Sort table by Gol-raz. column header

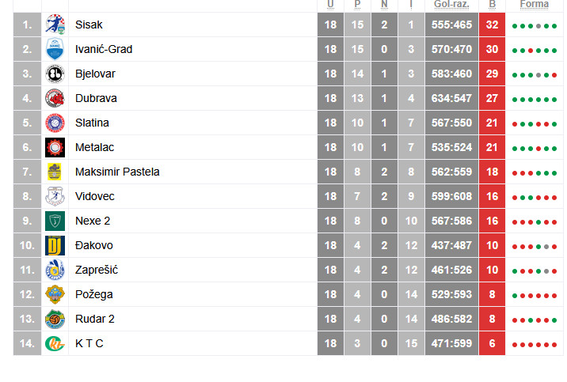pos(451,5)
